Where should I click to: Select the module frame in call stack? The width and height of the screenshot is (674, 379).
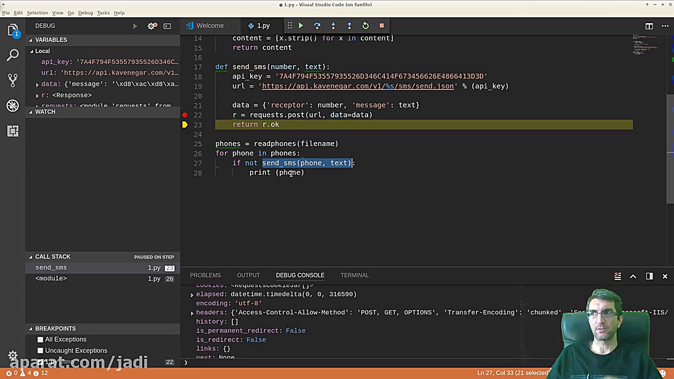click(x=51, y=278)
